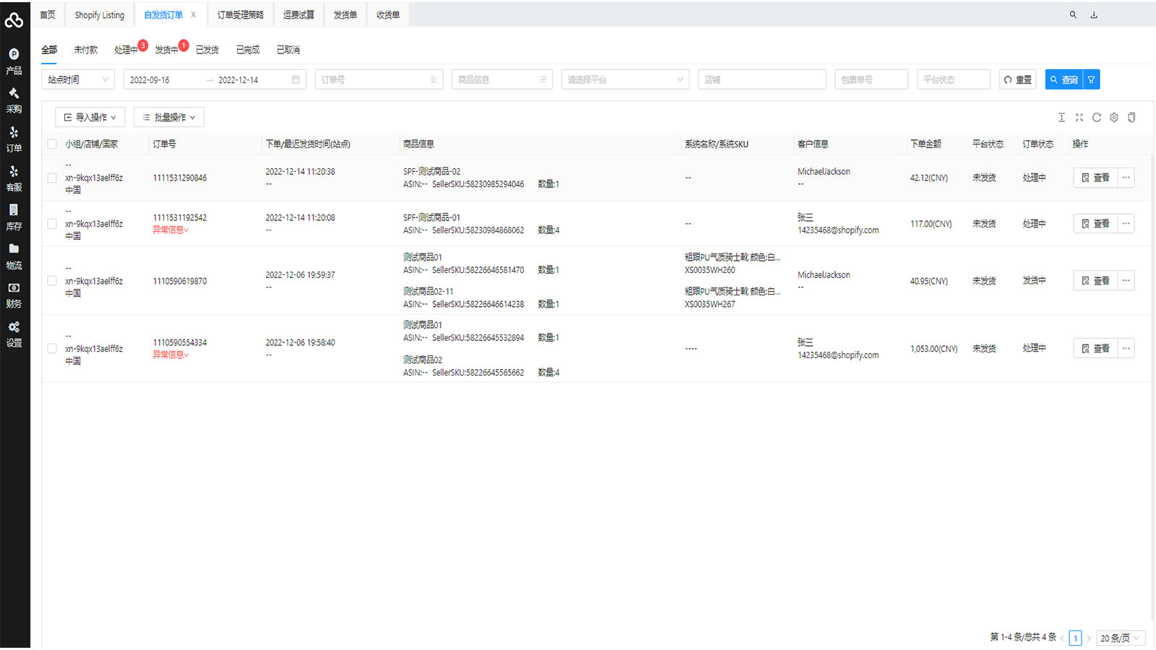Open the 财务 sidebar section
Viewport: 1156px width, 650px height.
click(14, 295)
